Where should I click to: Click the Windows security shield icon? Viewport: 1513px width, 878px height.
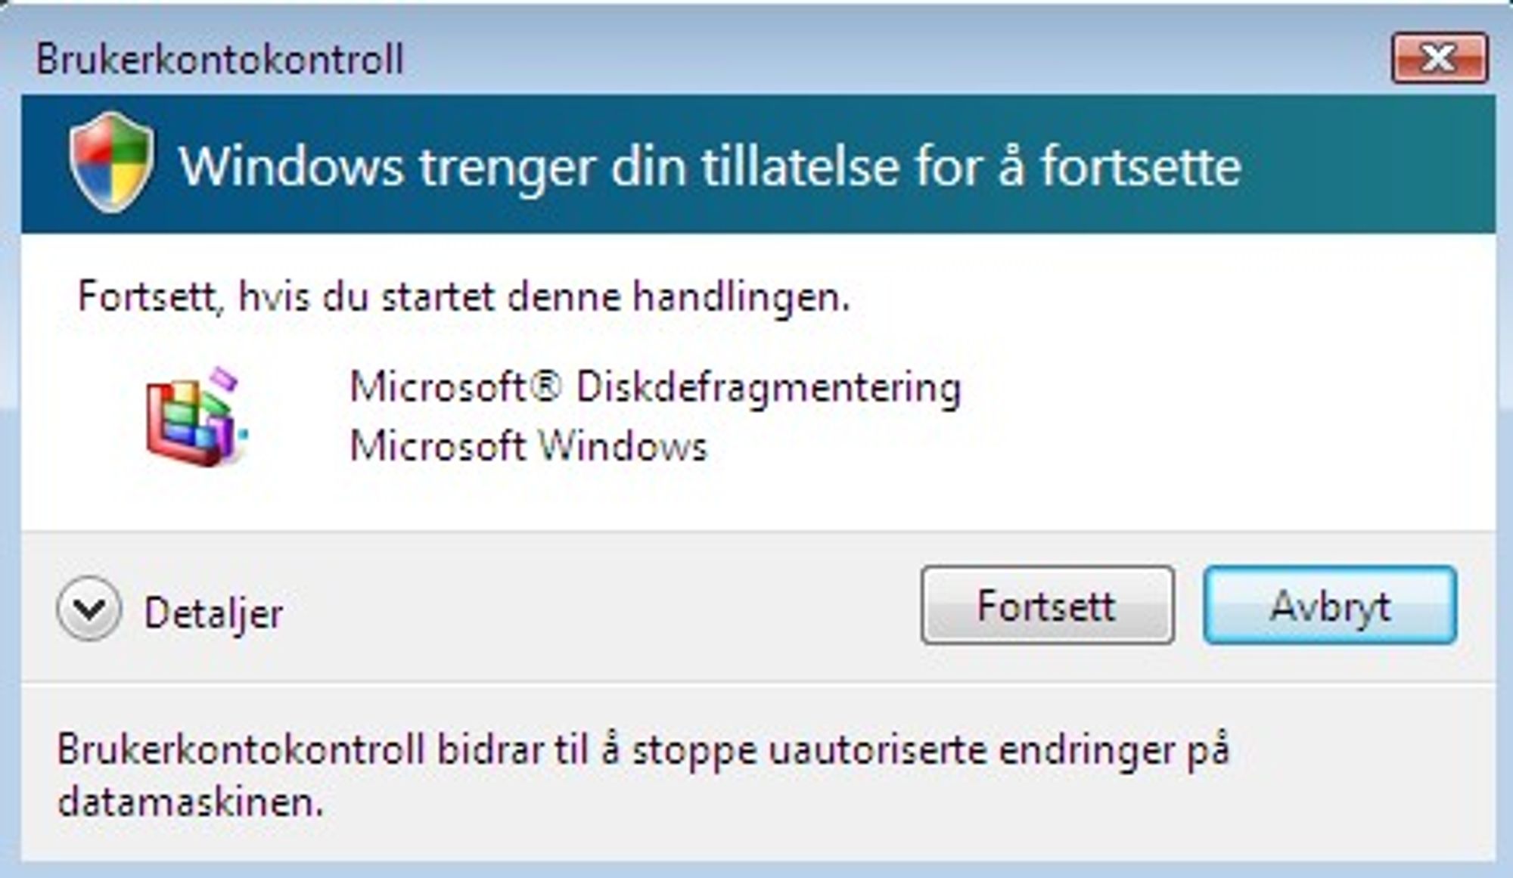point(111,162)
